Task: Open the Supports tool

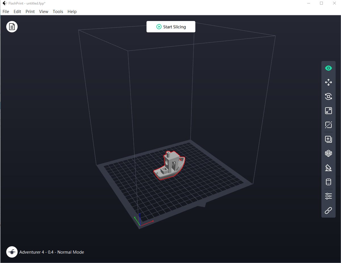Action: click(329, 168)
